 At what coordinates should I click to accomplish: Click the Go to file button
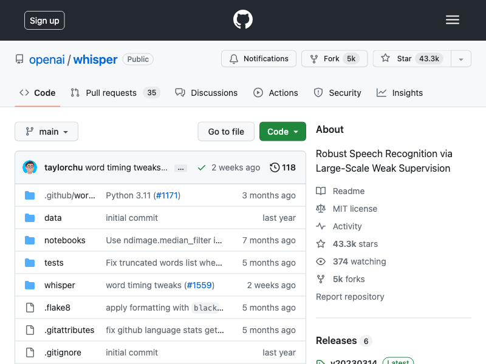click(226, 132)
